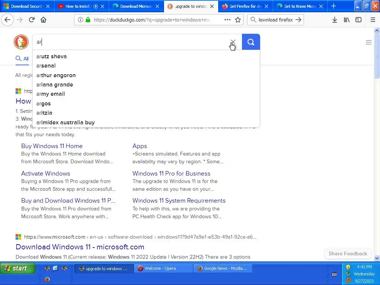Open the Firefox home page button

click(x=43, y=20)
